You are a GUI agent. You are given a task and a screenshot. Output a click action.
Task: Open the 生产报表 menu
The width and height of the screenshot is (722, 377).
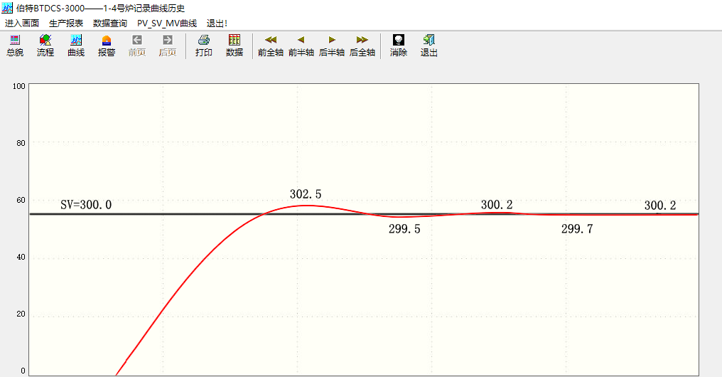pos(66,23)
